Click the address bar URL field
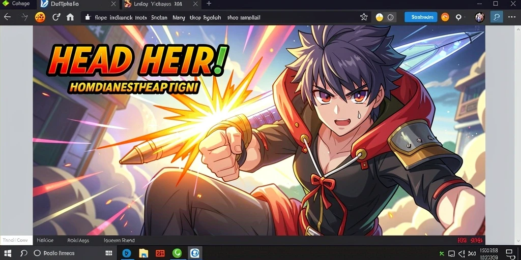The image size is (521, 260). 226,17
